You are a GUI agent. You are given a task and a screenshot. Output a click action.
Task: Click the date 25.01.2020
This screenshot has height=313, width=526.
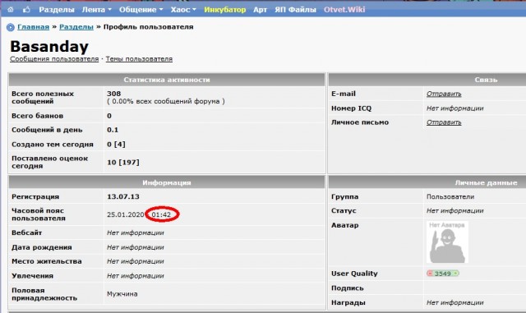click(126, 214)
